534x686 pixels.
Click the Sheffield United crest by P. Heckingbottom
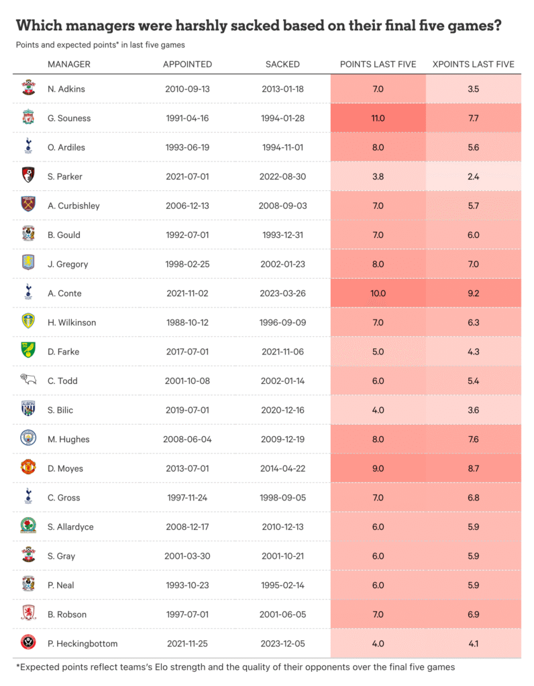pyautogui.click(x=28, y=643)
